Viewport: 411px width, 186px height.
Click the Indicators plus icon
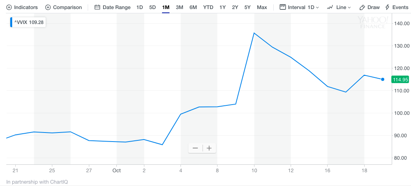9,7
